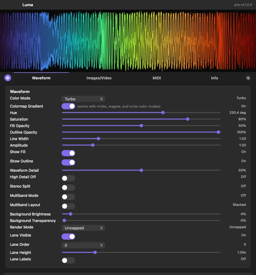Open the Images/Video tab
The image size is (256, 275).
coord(99,78)
